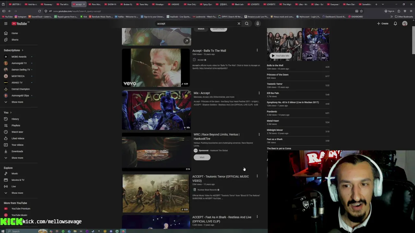Open Balls To The Wall video thumbnail
Image resolution: width=415 pixels, height=233 pixels.
pos(156,68)
